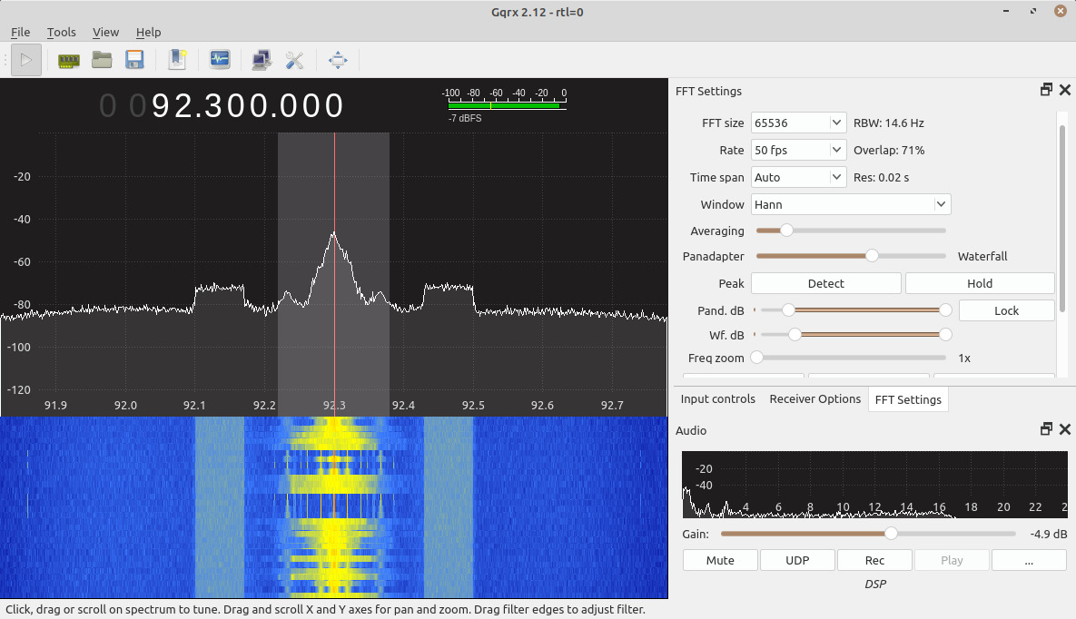Image resolution: width=1076 pixels, height=619 pixels.
Task: Open the I/O devices configuration icon
Action: pos(69,60)
